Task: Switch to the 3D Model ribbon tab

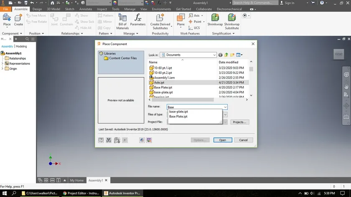Action: pos(53,9)
